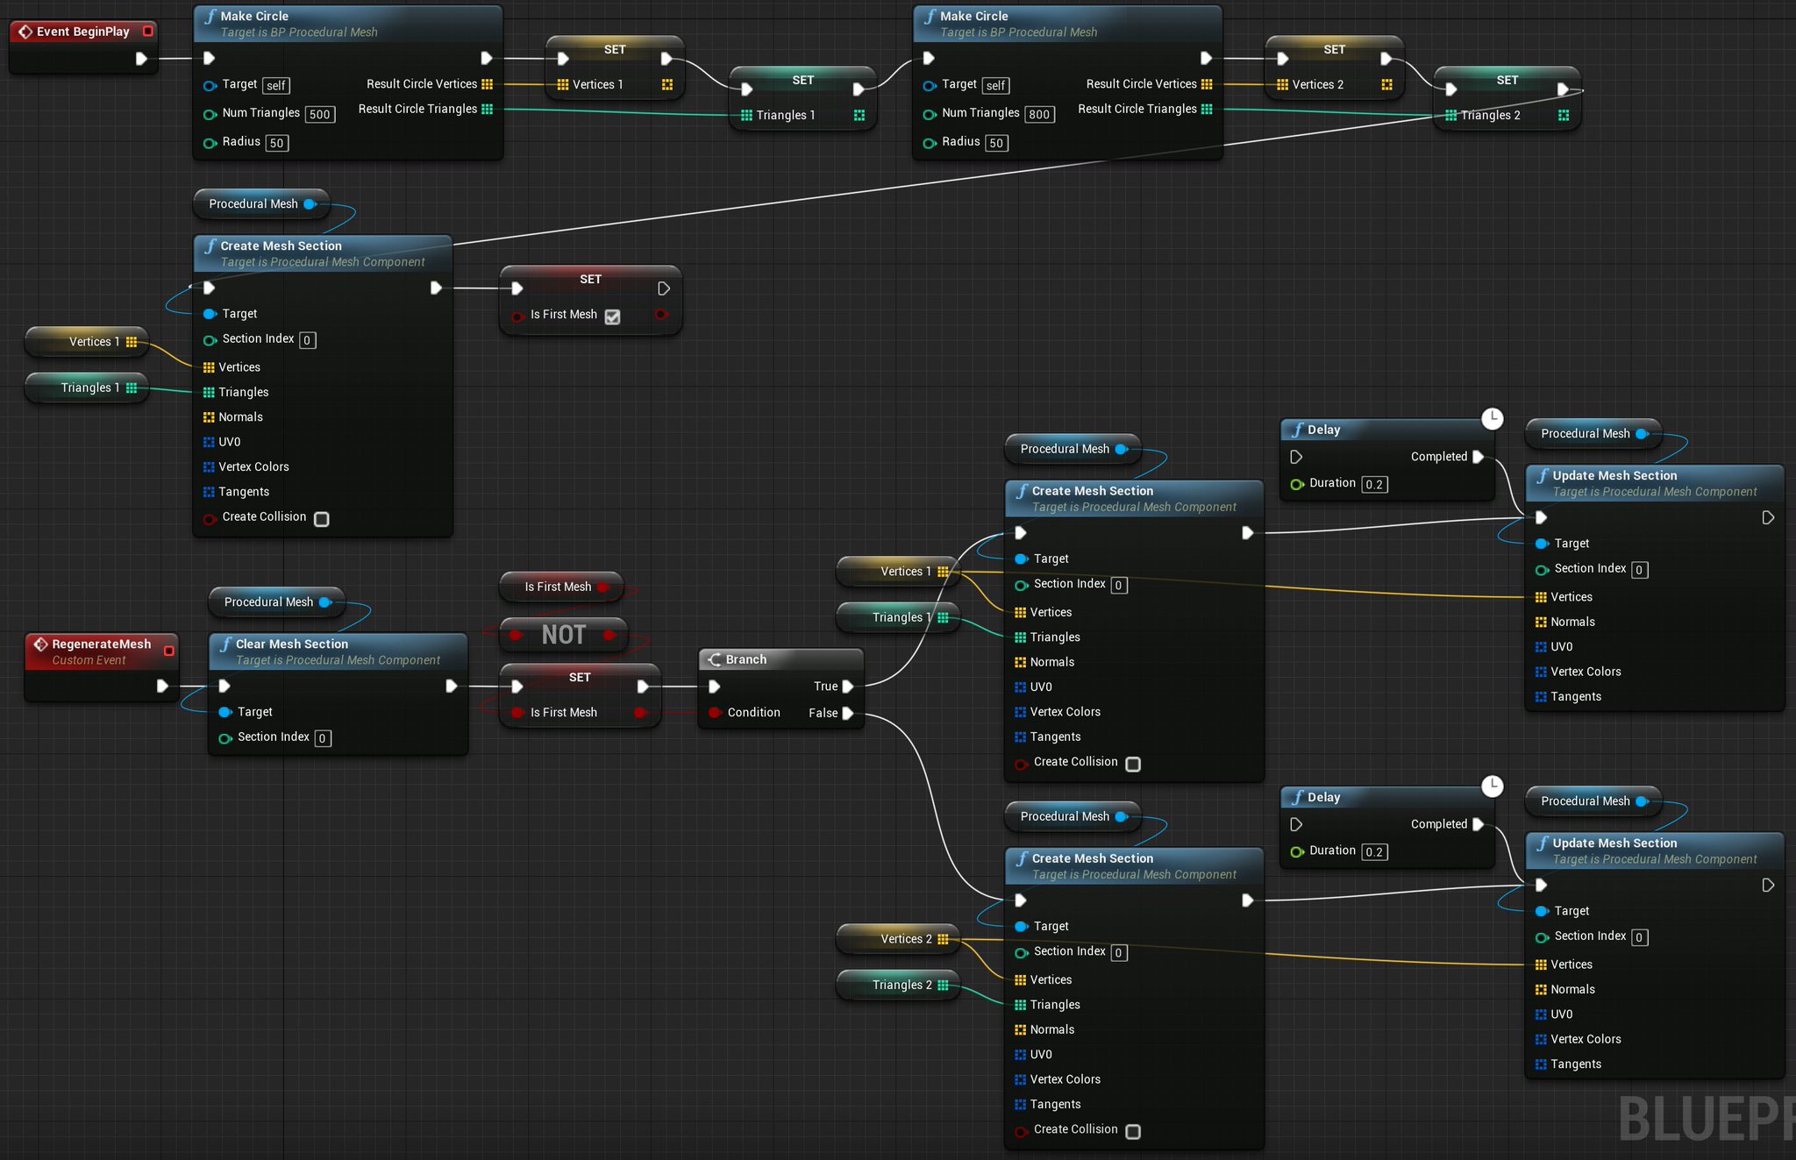The image size is (1796, 1160).
Task: Toggle Create Collision on bottom Create Mesh Section
Action: pos(1133,1131)
